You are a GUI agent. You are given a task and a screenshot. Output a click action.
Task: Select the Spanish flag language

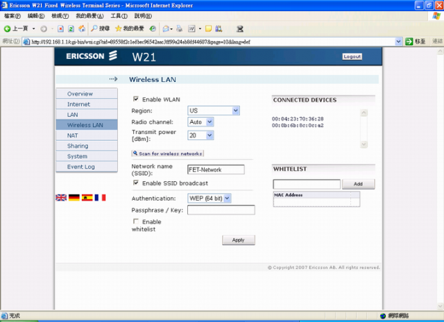(x=87, y=197)
